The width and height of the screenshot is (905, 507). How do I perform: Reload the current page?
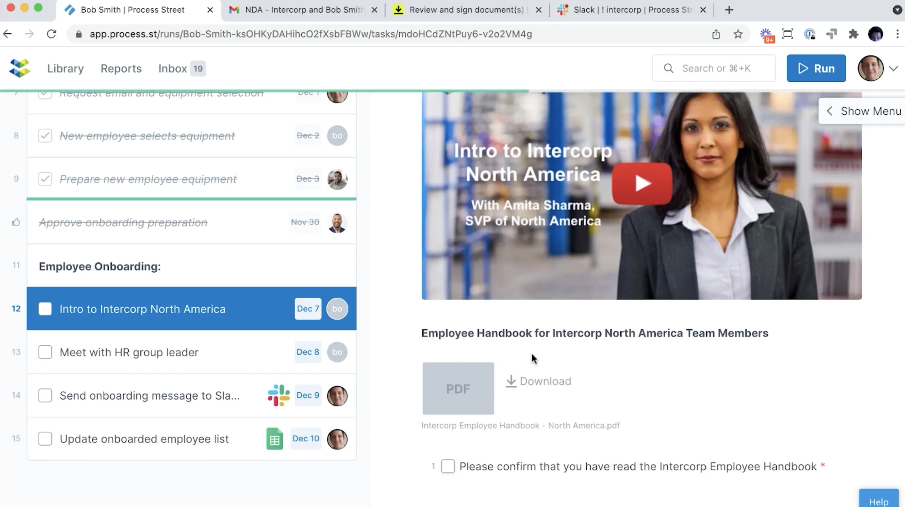pyautogui.click(x=52, y=34)
